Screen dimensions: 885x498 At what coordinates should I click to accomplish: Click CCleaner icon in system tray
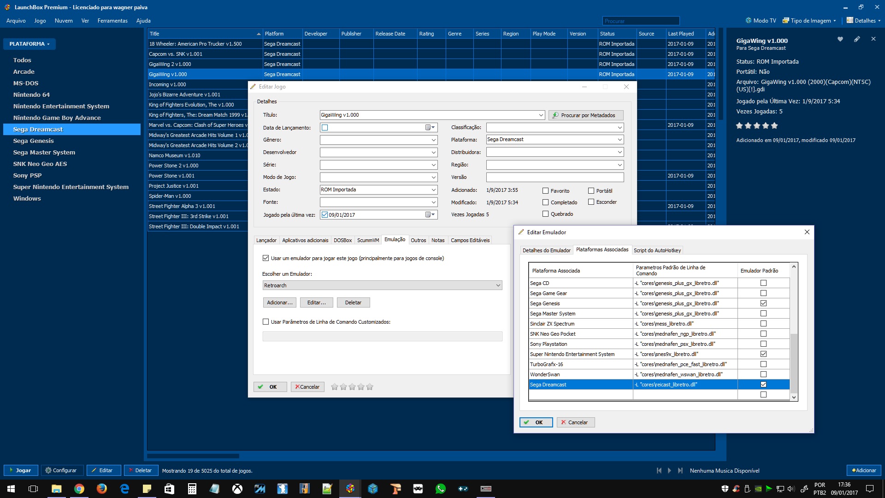click(736, 489)
